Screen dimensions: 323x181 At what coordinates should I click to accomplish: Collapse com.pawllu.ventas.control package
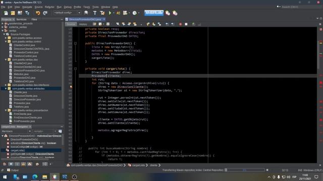click(6, 41)
